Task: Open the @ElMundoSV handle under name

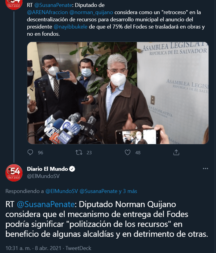Action: click(x=43, y=176)
